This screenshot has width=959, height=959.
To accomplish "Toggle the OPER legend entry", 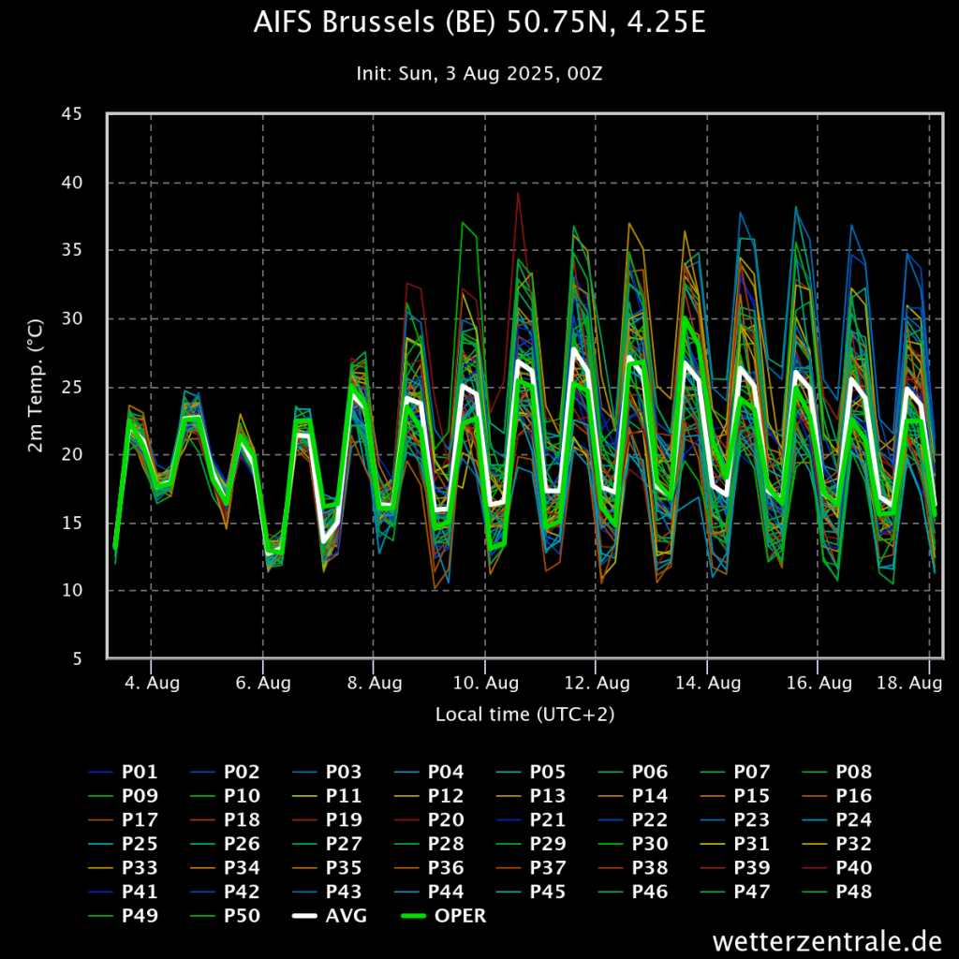I will [x=444, y=916].
